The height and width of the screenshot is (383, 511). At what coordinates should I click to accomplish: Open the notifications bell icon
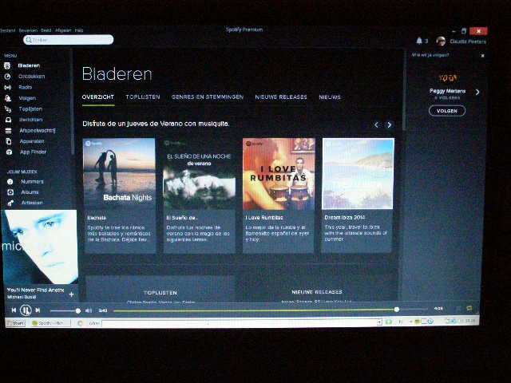coord(419,41)
